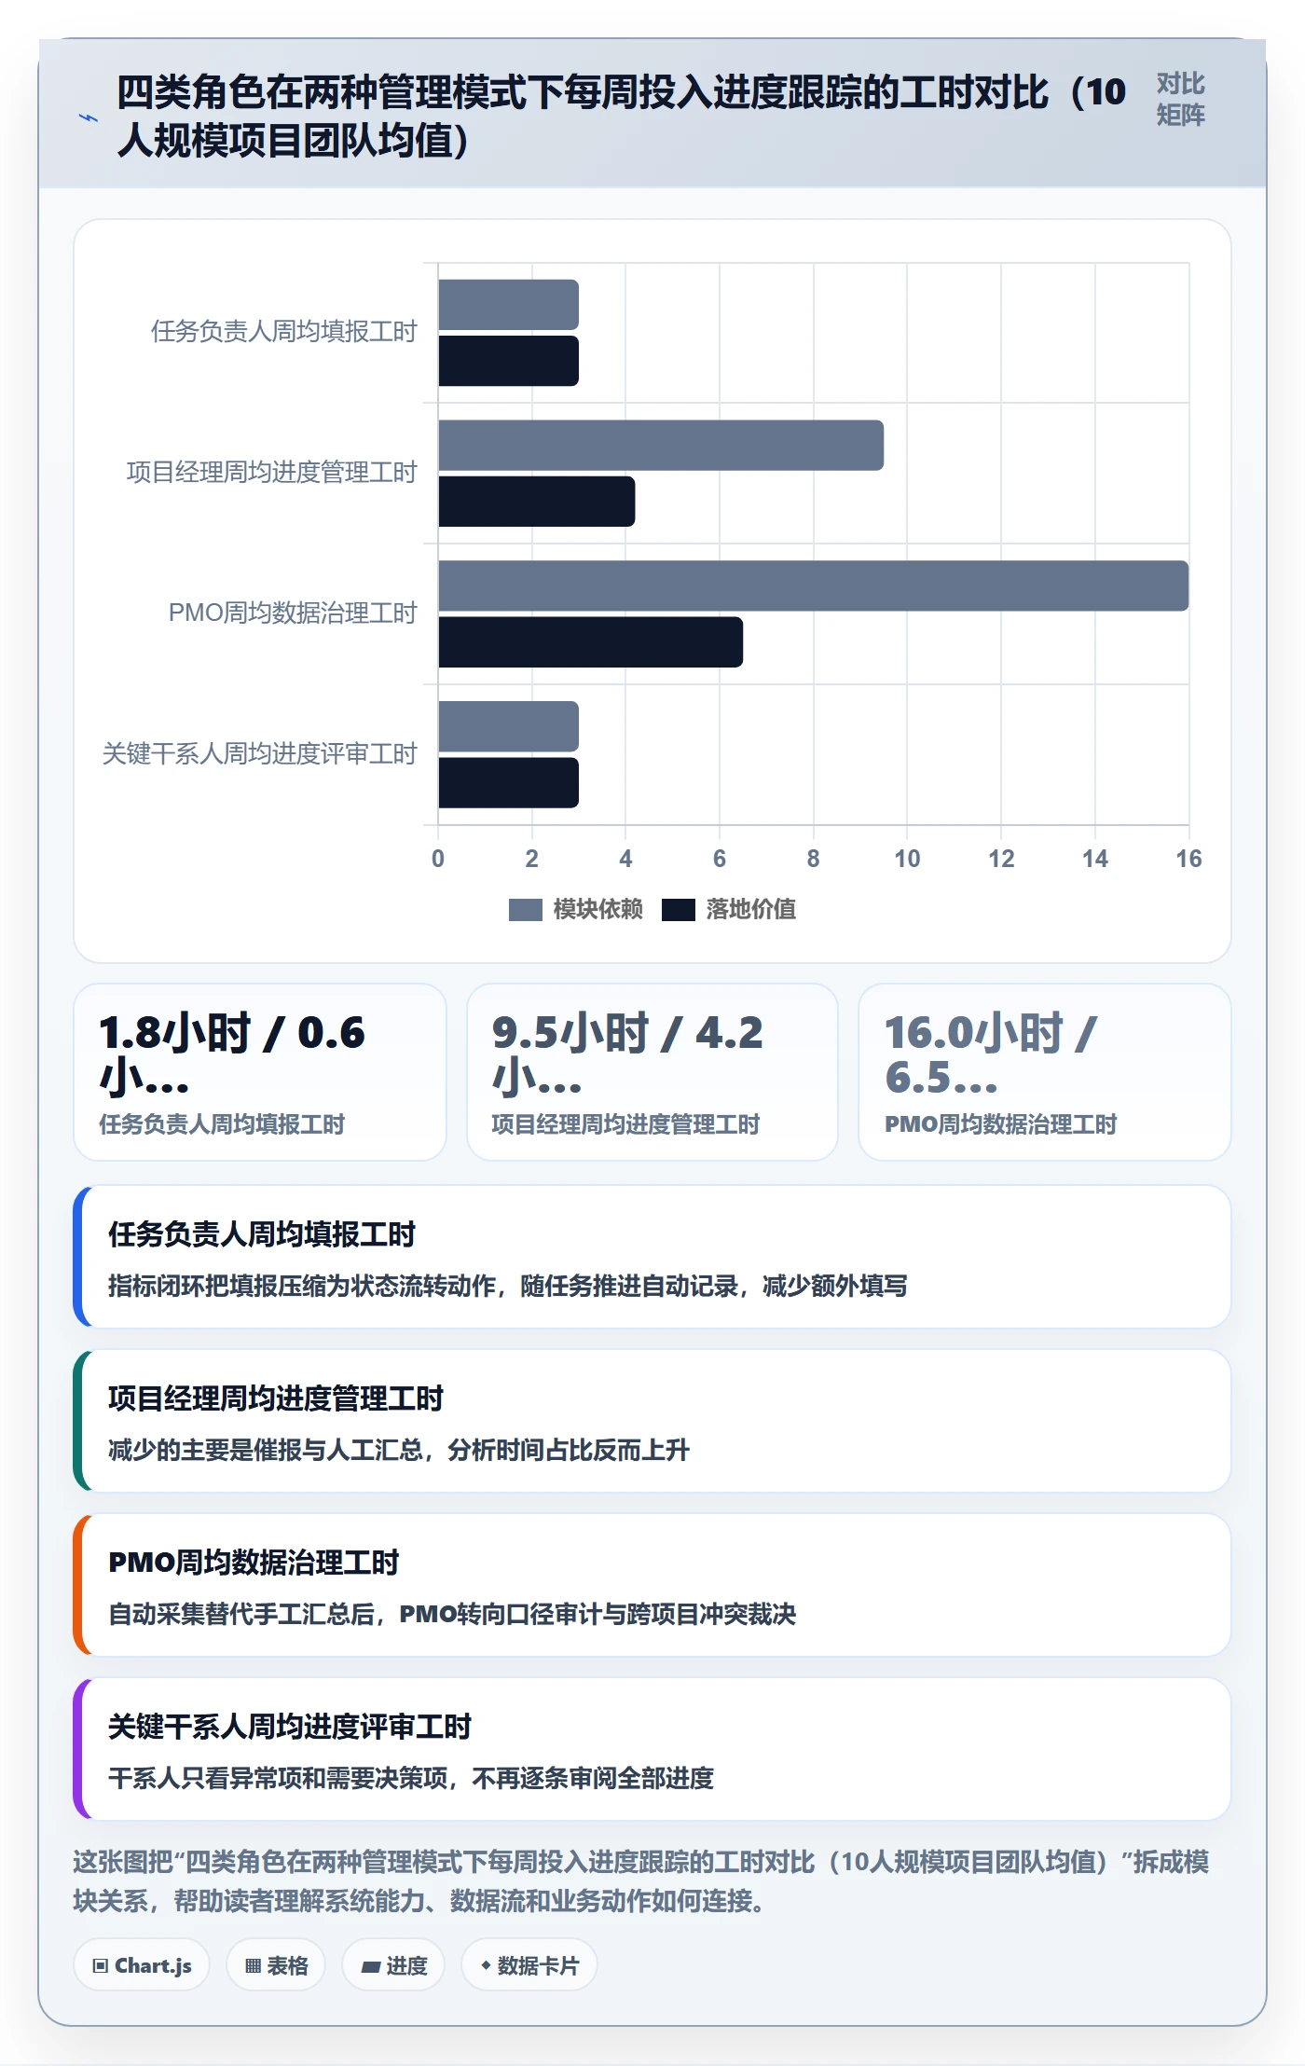The width and height of the screenshot is (1305, 2066).
Task: Open the 16.0小时 / 6.5… stat card
Action: tap(1045, 1072)
